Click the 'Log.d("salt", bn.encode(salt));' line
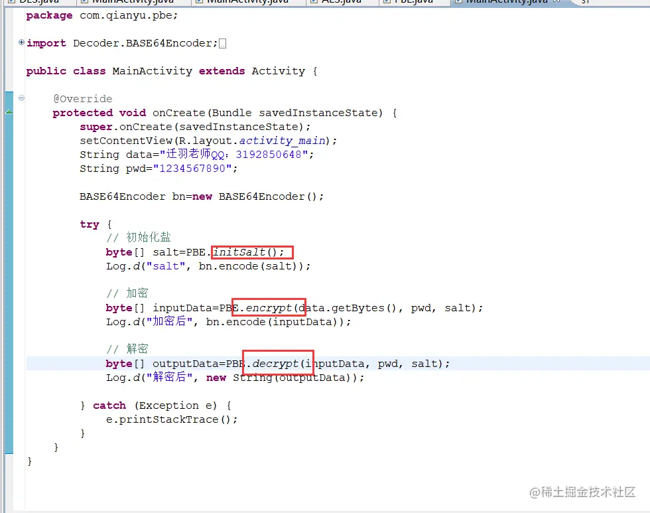This screenshot has height=513, width=650. click(x=208, y=266)
